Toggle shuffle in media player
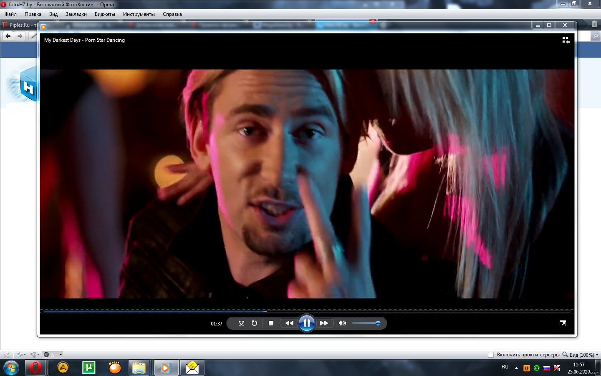The width and height of the screenshot is (601, 376). tap(241, 323)
